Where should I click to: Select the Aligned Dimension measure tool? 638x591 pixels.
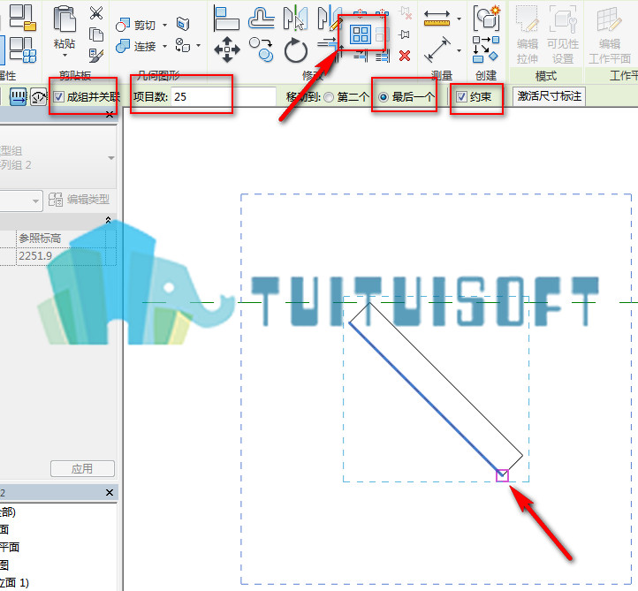(437, 49)
